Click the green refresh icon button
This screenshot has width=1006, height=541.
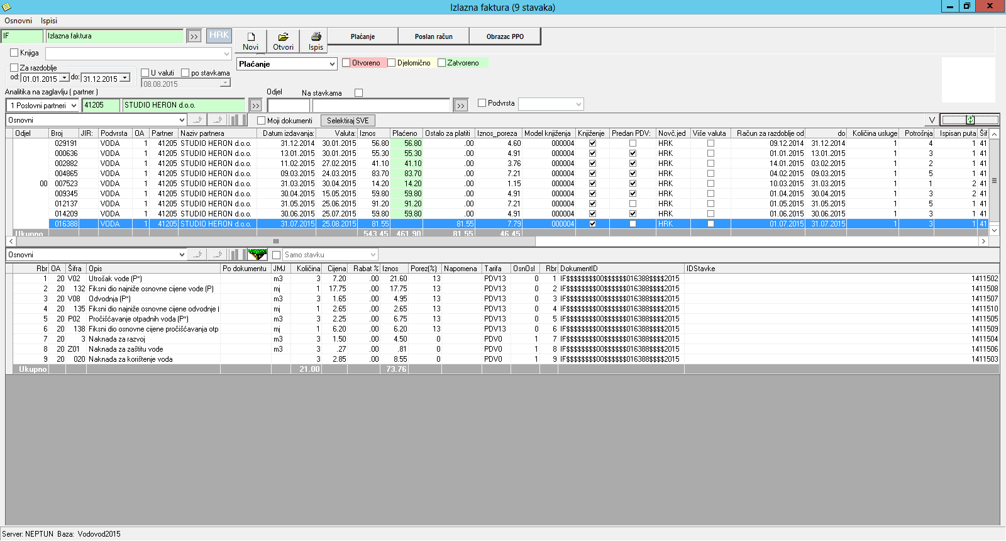(x=970, y=120)
